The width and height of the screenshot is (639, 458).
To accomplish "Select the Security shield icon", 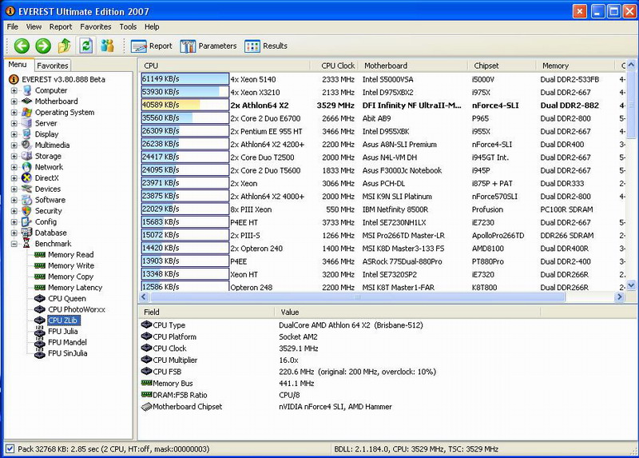I will point(27,211).
